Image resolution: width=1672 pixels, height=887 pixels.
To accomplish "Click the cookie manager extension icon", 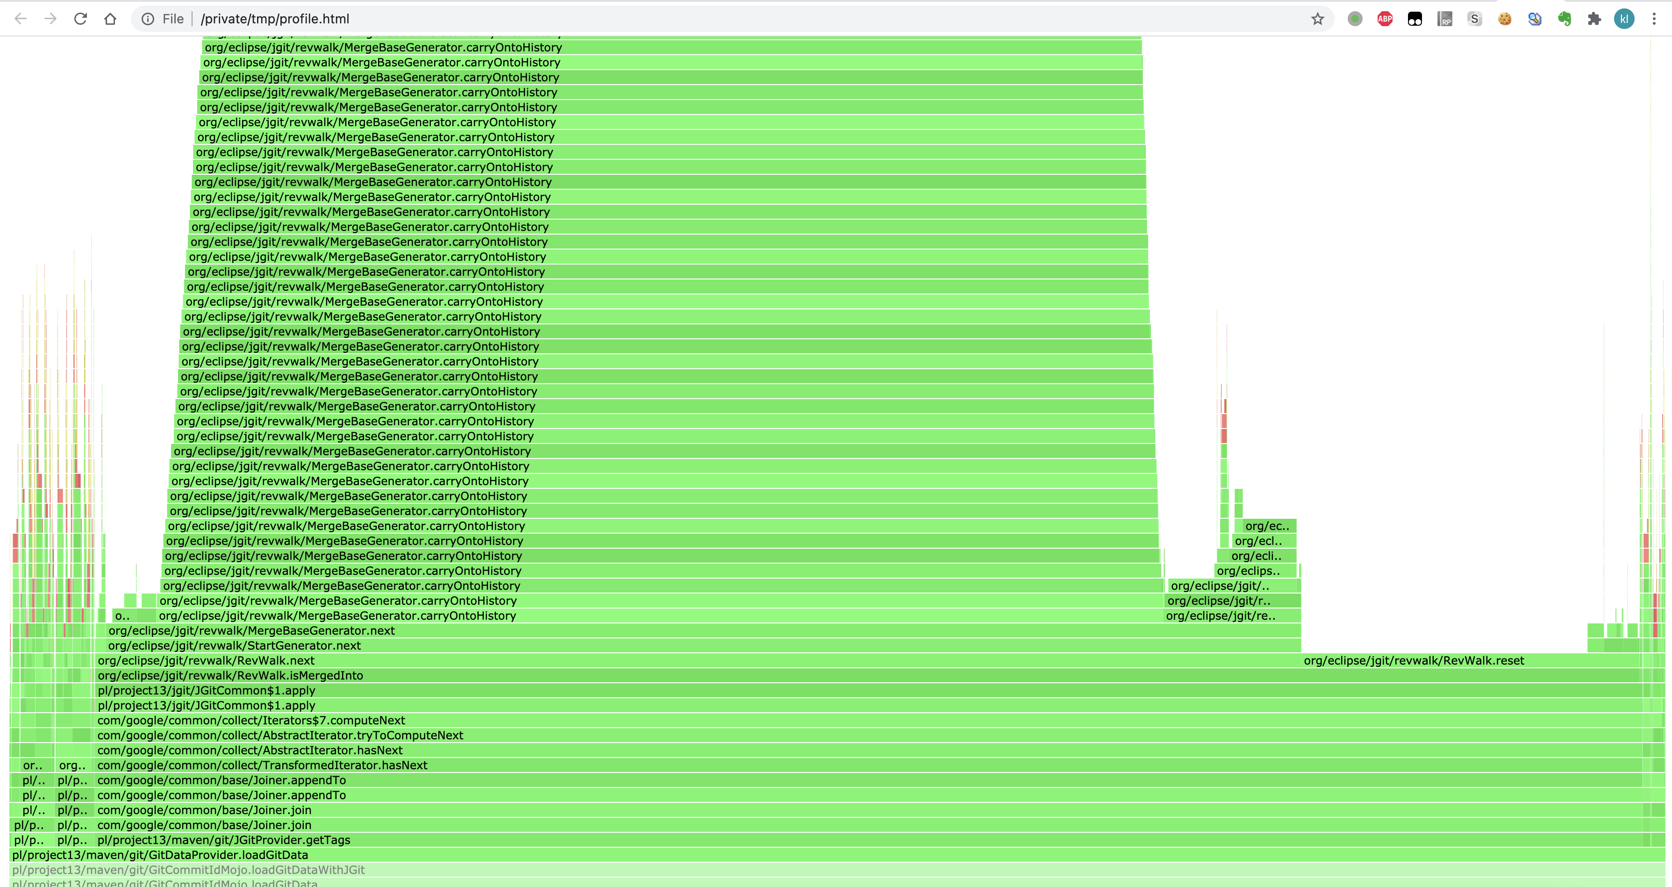I will coord(1504,18).
